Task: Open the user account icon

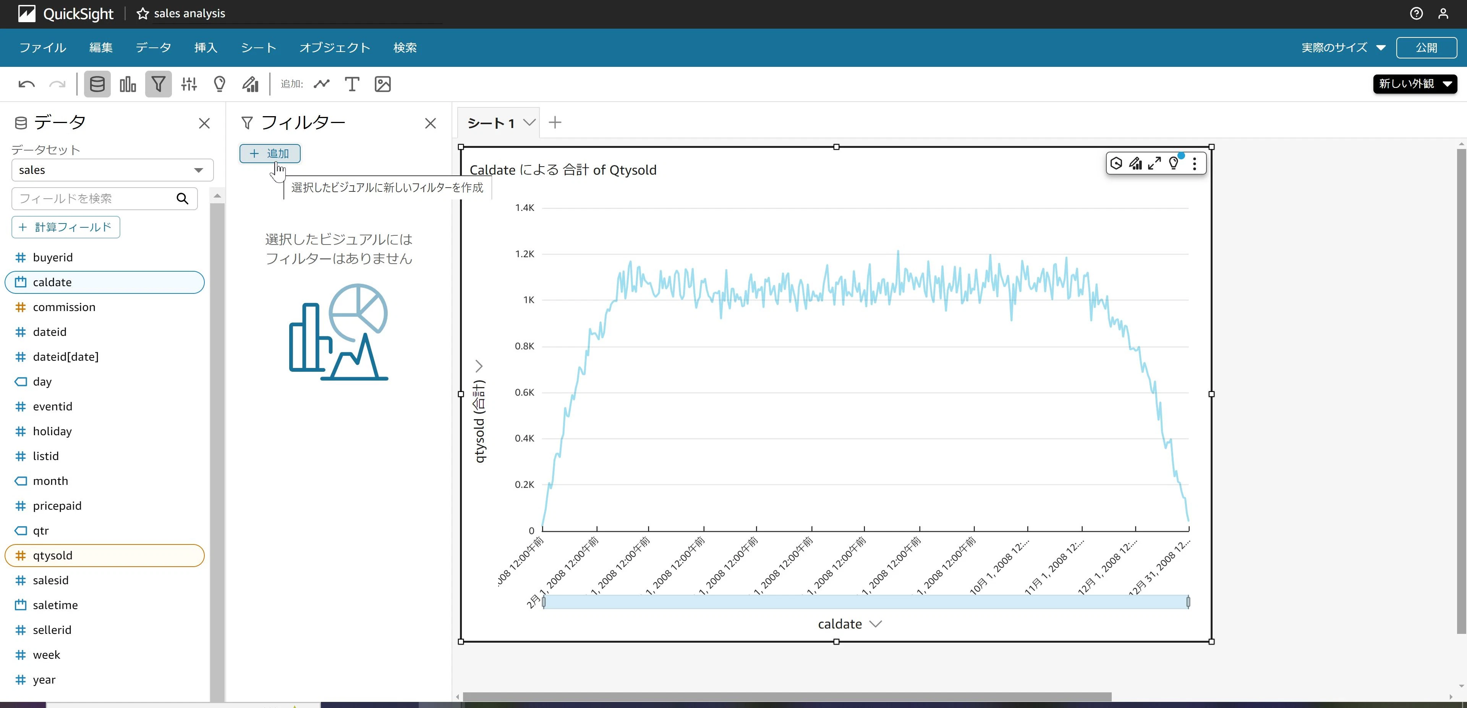Action: coord(1443,14)
